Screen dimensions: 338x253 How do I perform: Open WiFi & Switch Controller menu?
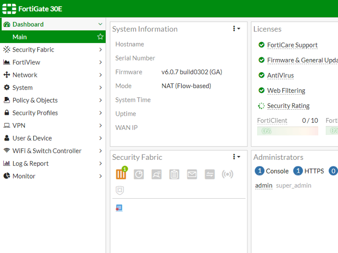53,150
